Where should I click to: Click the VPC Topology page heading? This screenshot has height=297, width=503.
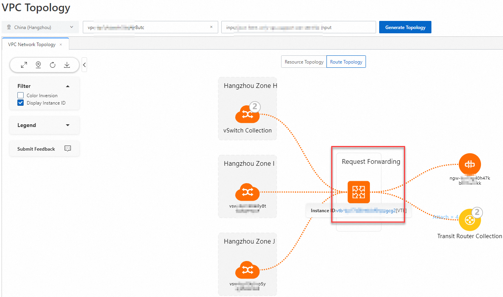(x=36, y=7)
